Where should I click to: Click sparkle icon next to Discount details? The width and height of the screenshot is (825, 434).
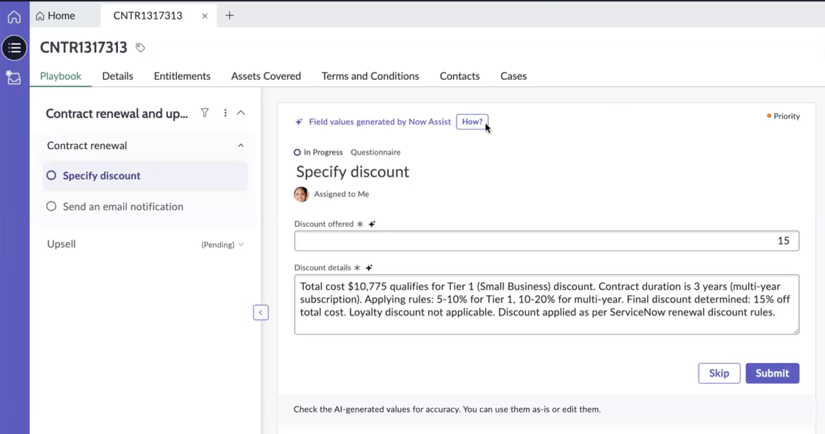click(x=369, y=267)
